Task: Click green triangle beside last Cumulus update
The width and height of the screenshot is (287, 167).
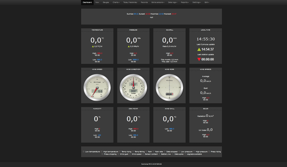Action: click(x=199, y=49)
